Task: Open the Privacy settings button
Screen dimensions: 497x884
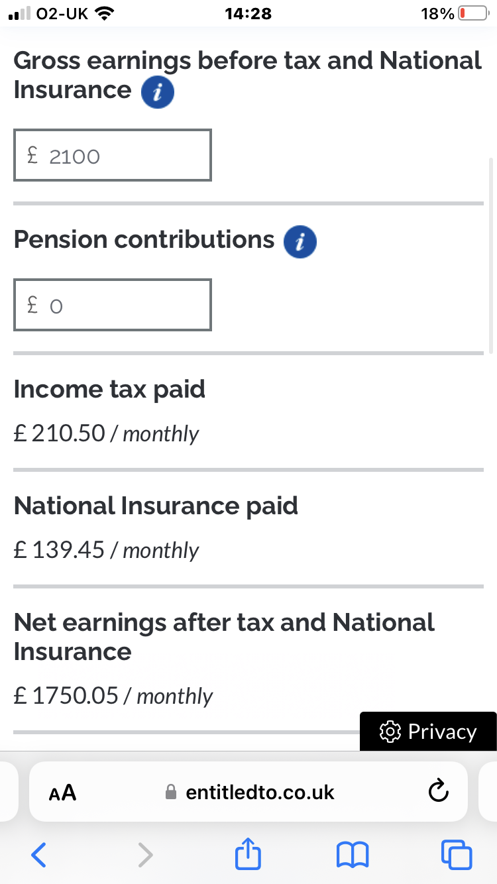Action: click(428, 731)
